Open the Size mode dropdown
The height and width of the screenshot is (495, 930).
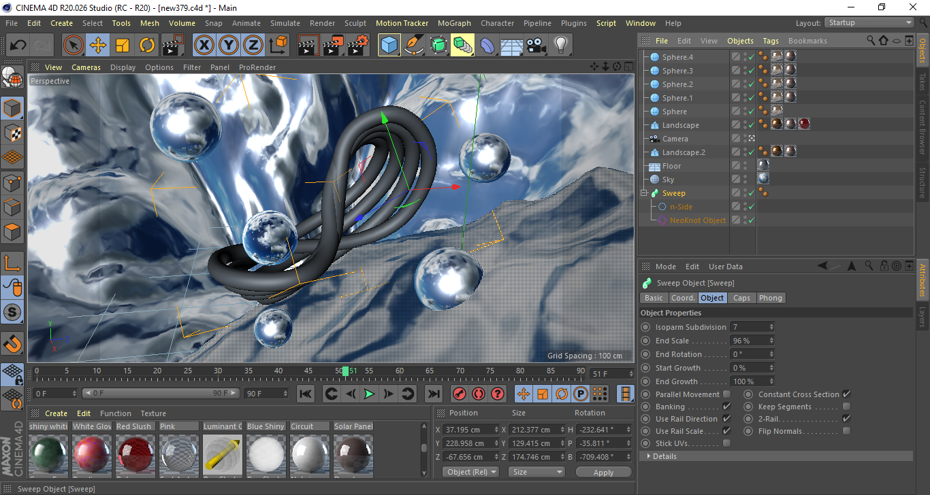[537, 472]
